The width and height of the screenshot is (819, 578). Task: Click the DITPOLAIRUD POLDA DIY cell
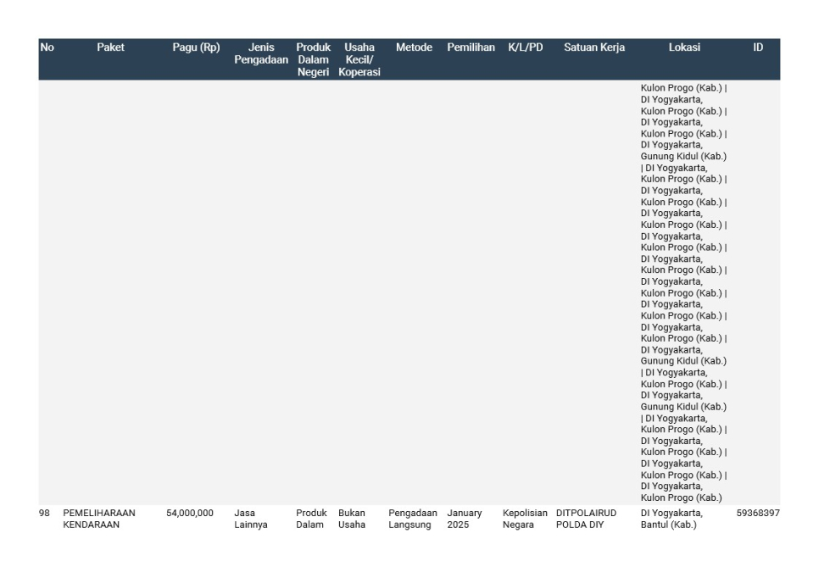point(587,519)
